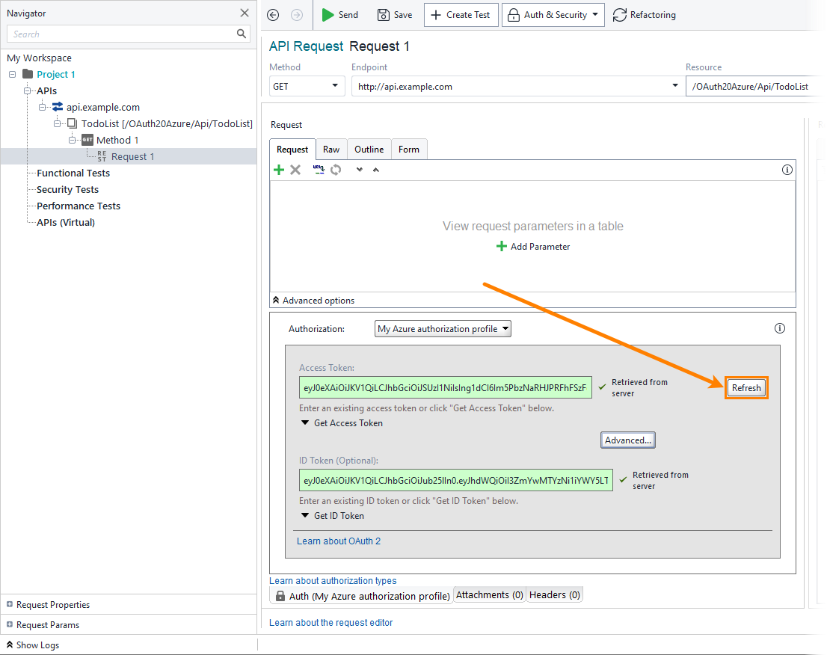
Task: Click the navigate back arrow icon
Action: (x=273, y=15)
